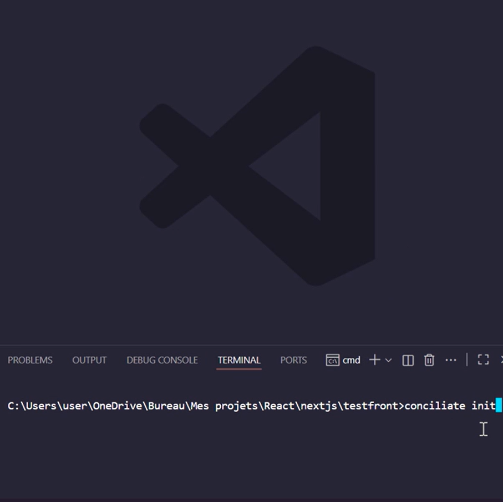
Task: Click the terminal's blue block cursor
Action: point(499,405)
